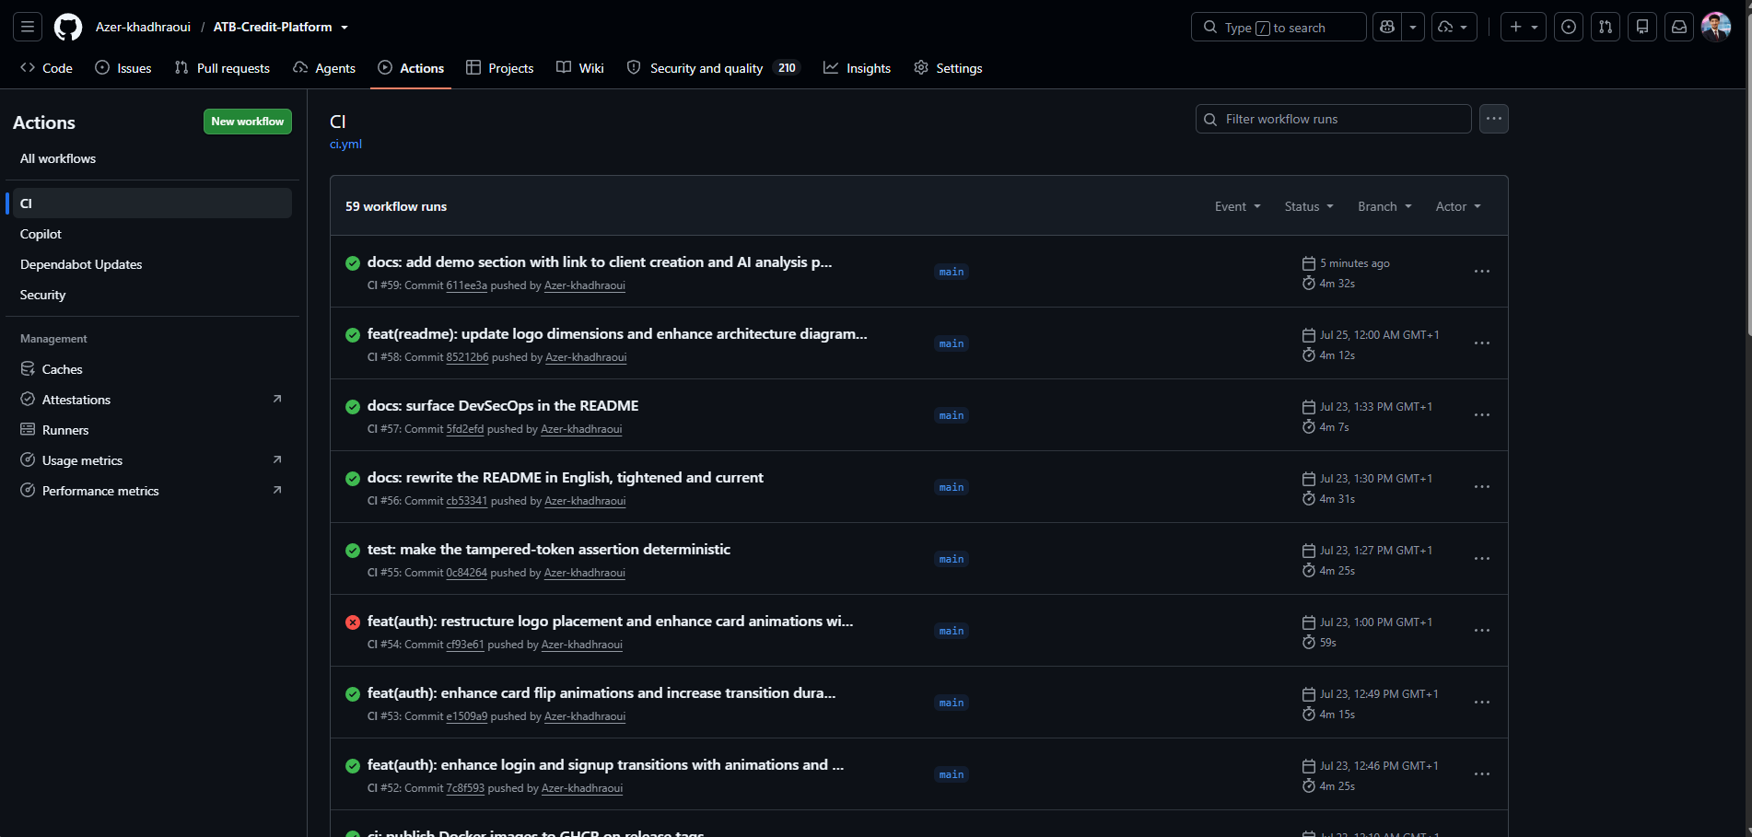Viewport: 1752px width, 837px height.
Task: Expand the Actor filter dropdown
Action: point(1458,206)
